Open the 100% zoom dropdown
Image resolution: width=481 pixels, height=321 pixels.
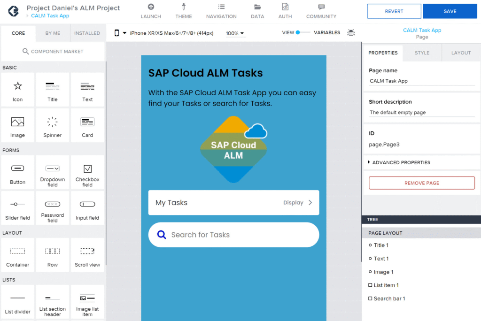[235, 33]
